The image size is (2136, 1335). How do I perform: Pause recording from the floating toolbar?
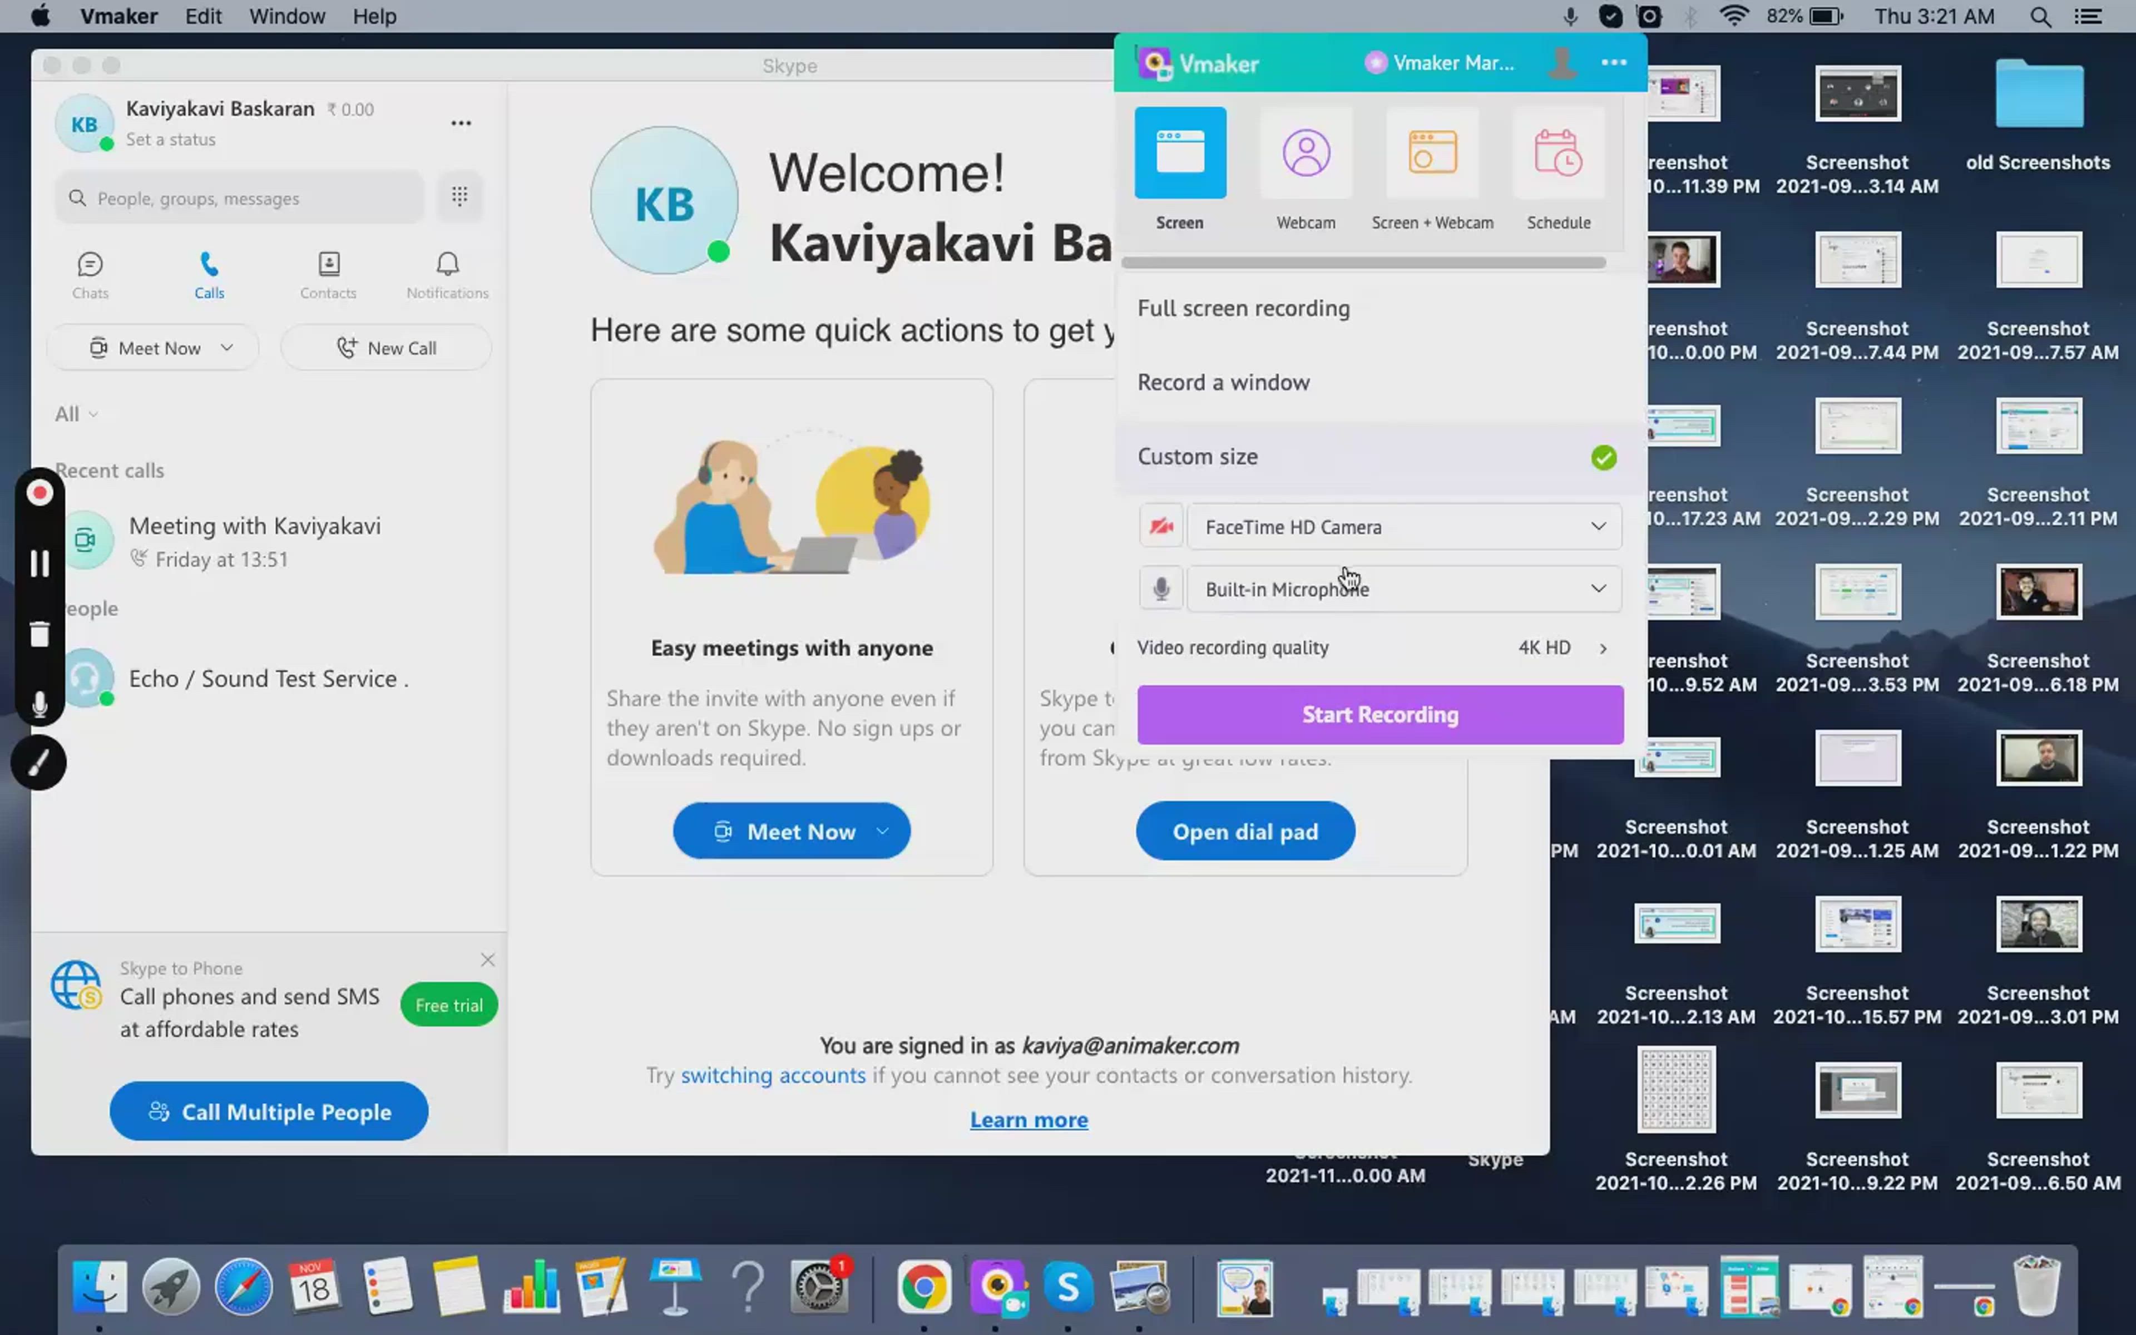[x=39, y=563]
